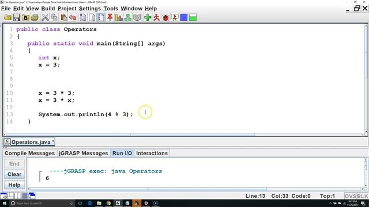This screenshot has height=207, width=369.
Task: Open the Build menu
Action: point(48,9)
